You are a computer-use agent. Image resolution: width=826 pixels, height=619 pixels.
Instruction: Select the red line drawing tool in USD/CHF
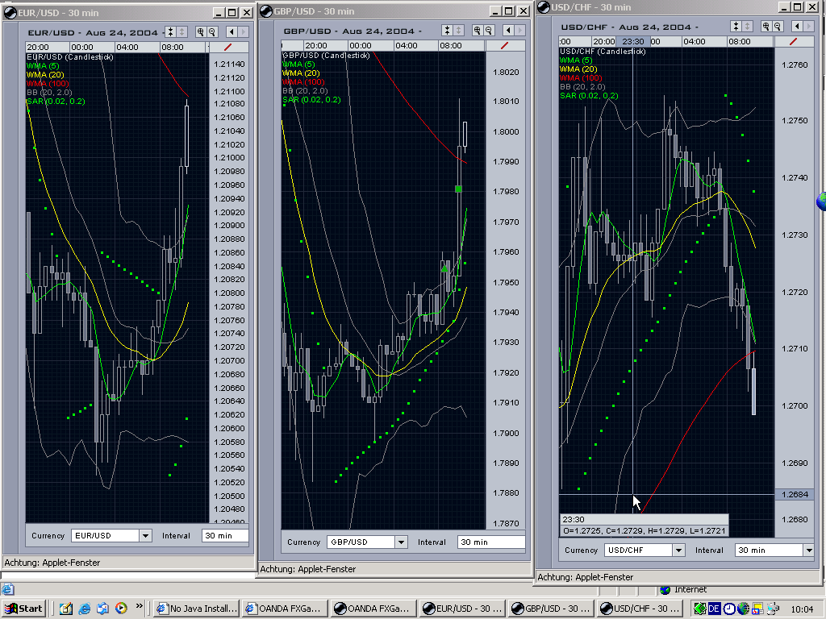(794, 42)
